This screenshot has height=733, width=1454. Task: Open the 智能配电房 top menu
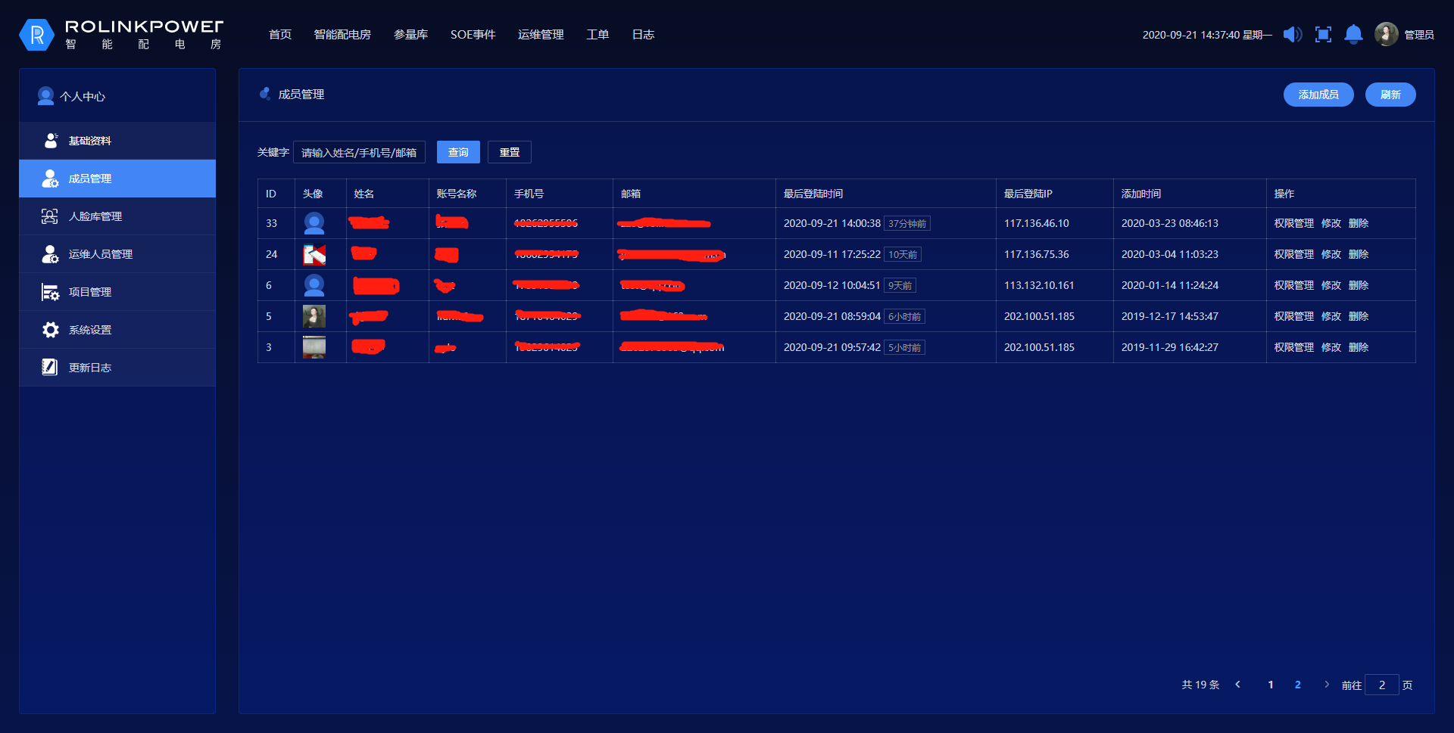click(342, 35)
